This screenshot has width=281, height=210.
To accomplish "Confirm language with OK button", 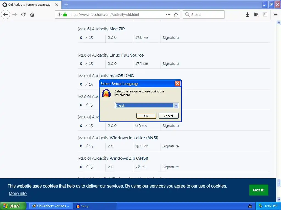I will tap(146, 116).
